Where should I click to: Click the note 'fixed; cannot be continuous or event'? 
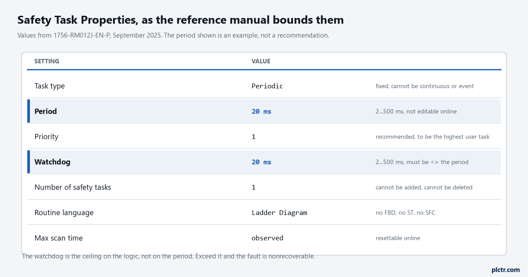(x=425, y=86)
